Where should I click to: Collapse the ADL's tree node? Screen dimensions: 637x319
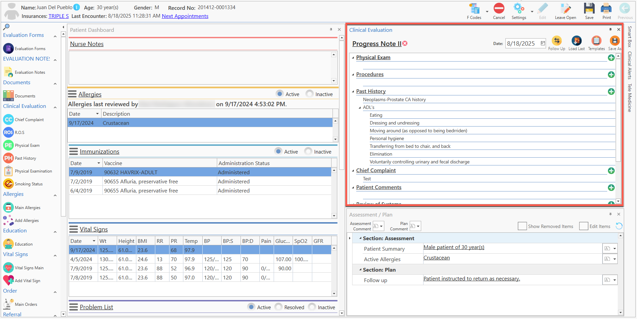click(x=360, y=108)
